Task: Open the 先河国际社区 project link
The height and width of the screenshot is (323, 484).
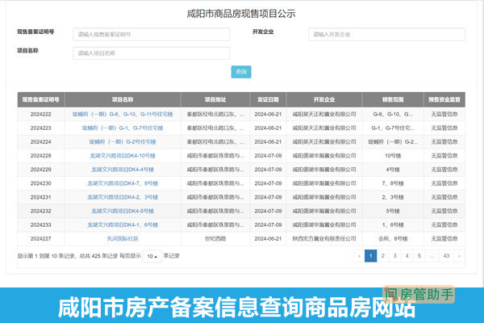Action: [123, 239]
